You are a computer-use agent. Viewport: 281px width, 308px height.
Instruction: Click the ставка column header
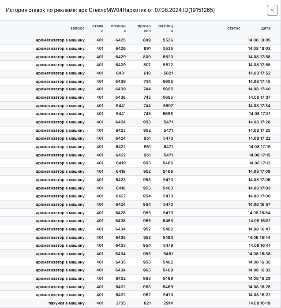point(98,28)
